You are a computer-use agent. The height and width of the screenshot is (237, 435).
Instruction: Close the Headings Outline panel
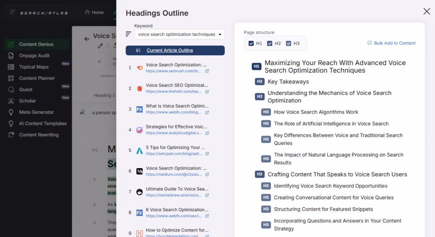tap(427, 12)
